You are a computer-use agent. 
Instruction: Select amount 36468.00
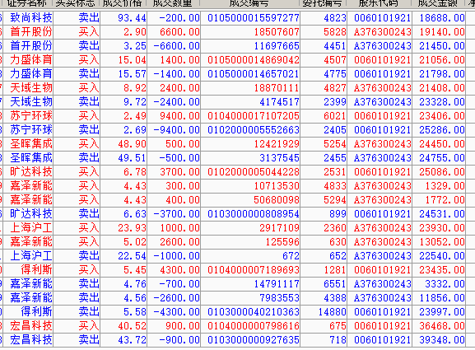point(442,326)
